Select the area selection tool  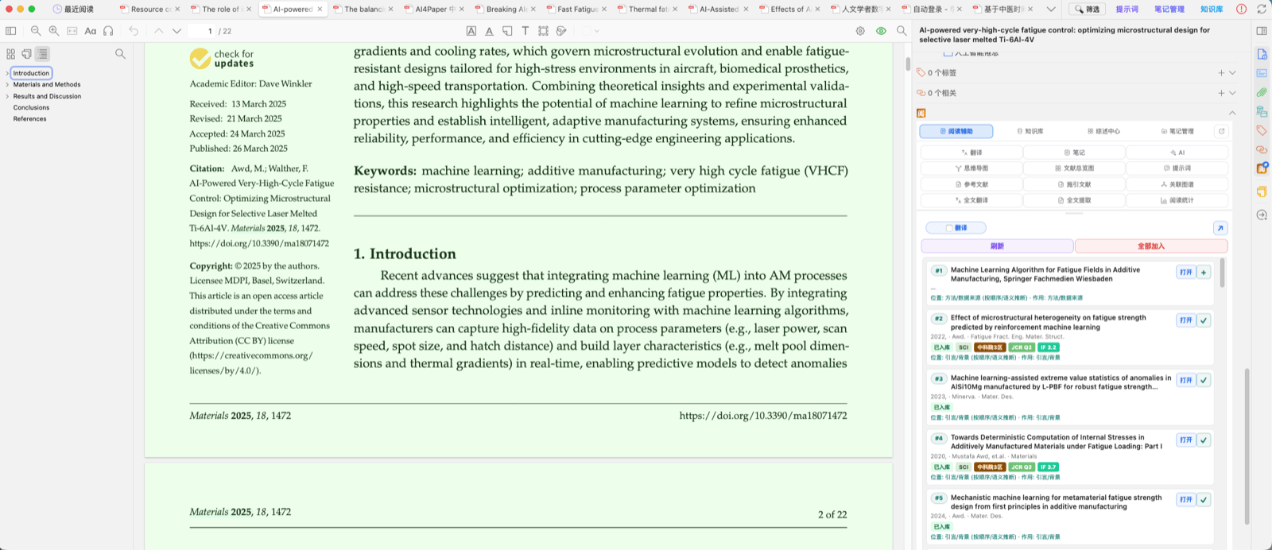coord(543,31)
